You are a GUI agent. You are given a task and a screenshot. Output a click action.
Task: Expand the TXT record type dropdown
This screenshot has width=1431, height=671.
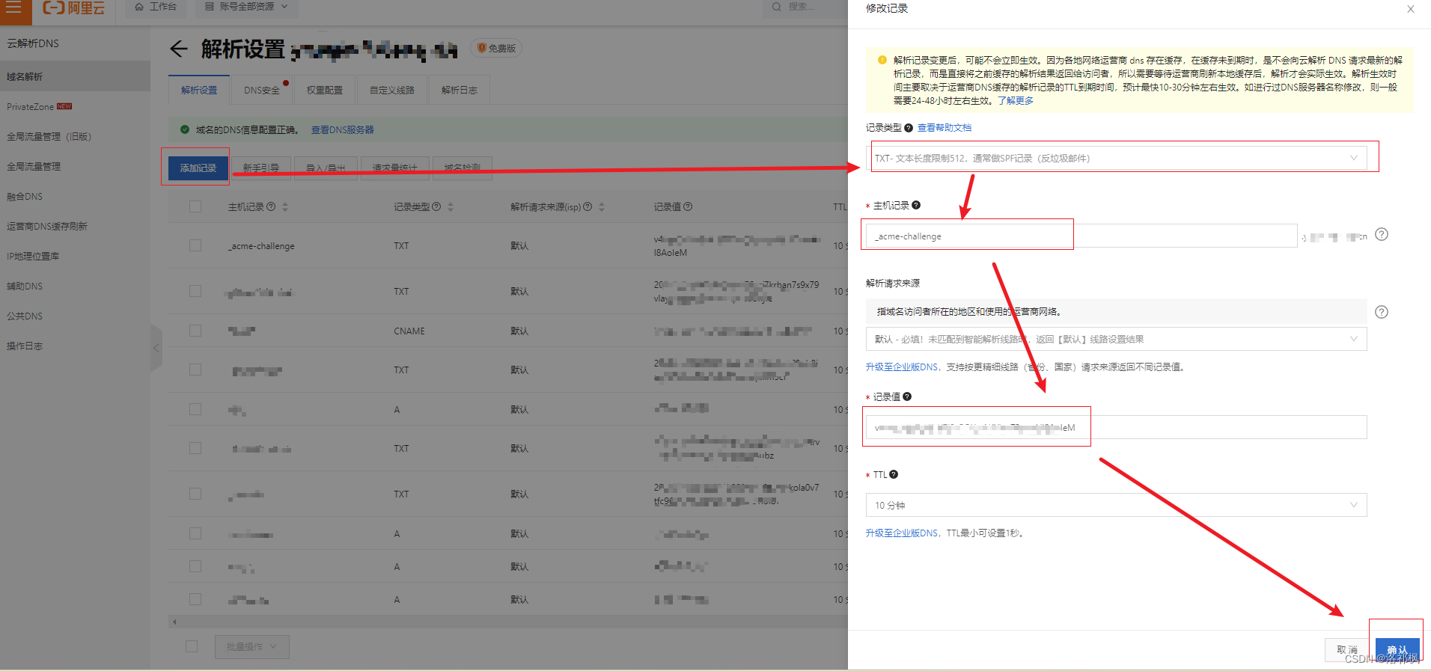pyautogui.click(x=1117, y=158)
